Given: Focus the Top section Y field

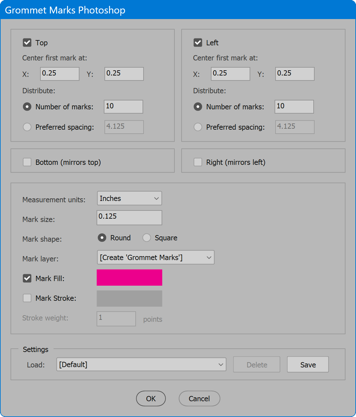Looking at the screenshot, I should click(x=124, y=74).
